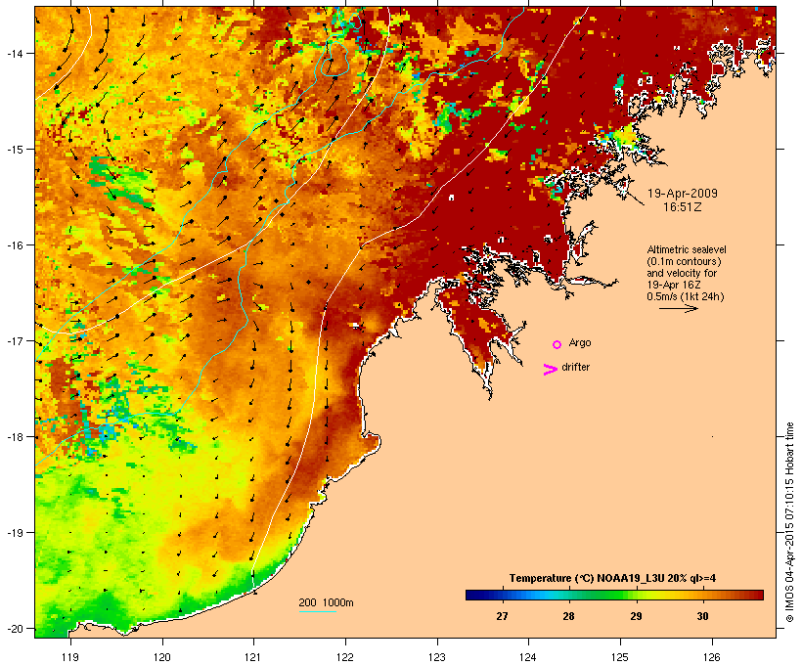The height and width of the screenshot is (665, 802).
Task: Click the 'Altimetric sealevel' caption
Action: [687, 249]
